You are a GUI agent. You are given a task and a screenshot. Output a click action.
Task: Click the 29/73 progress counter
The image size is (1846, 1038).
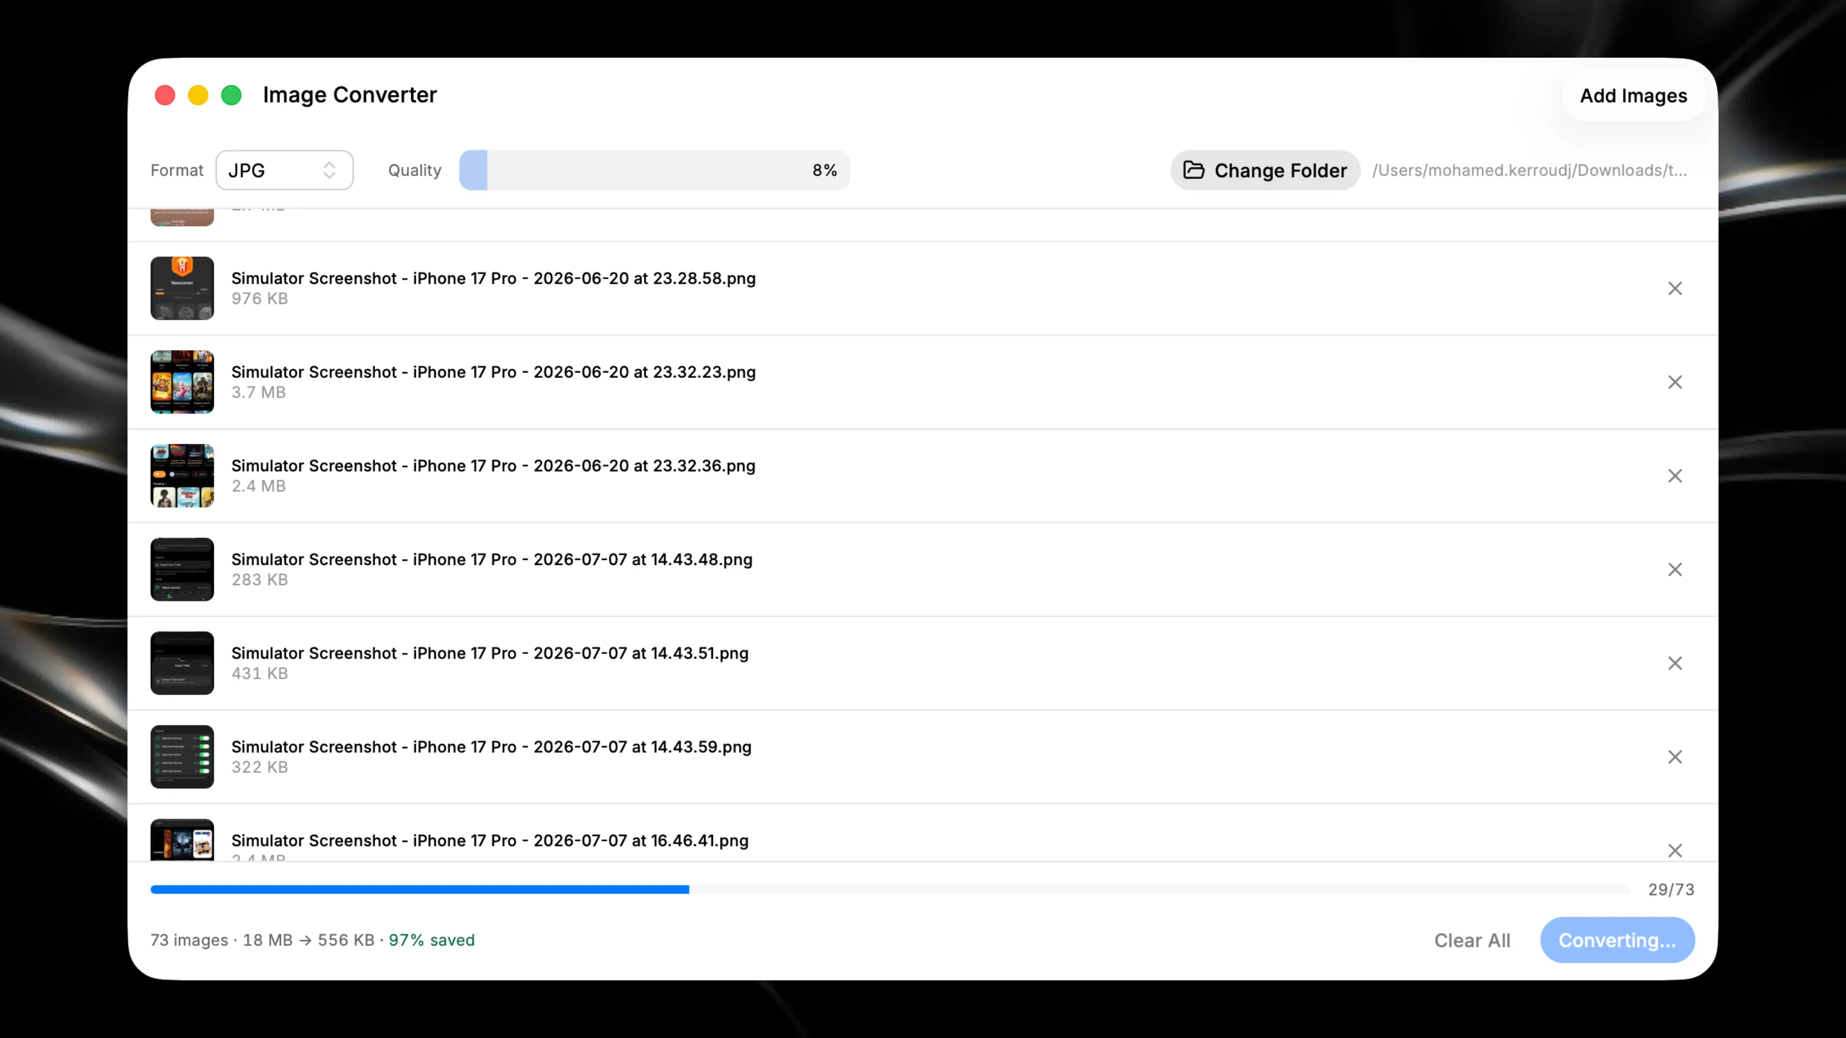tap(1671, 889)
